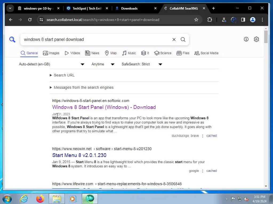Click the browser forward arrow
The width and height of the screenshot is (273, 204).
20,20
